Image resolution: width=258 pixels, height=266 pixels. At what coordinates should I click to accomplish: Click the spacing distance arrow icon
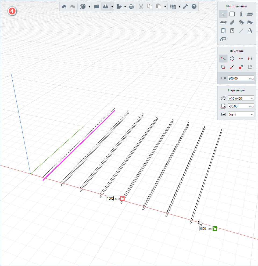coord(223,78)
